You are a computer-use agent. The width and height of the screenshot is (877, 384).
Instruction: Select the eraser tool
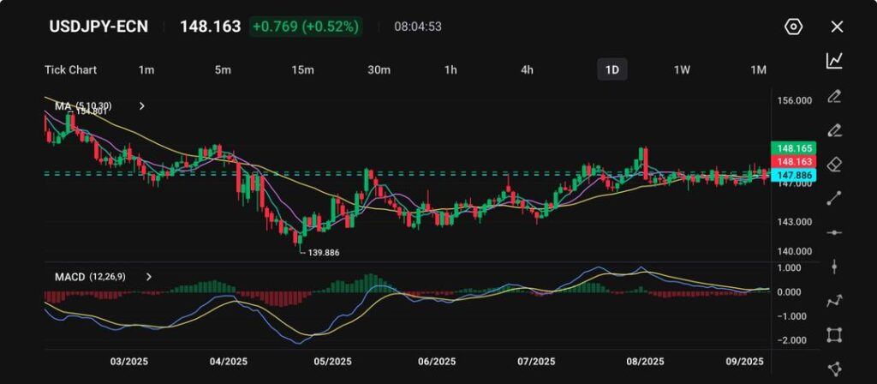tap(834, 164)
